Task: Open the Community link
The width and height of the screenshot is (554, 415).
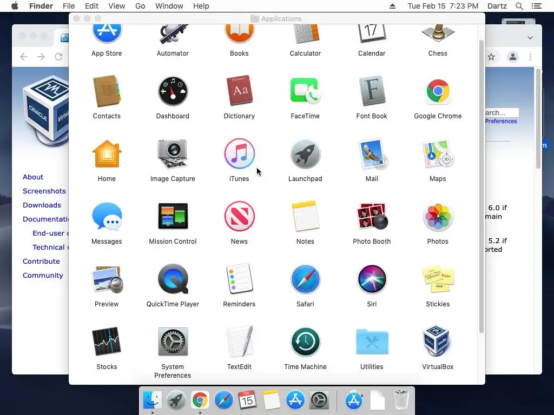Action: pos(43,275)
